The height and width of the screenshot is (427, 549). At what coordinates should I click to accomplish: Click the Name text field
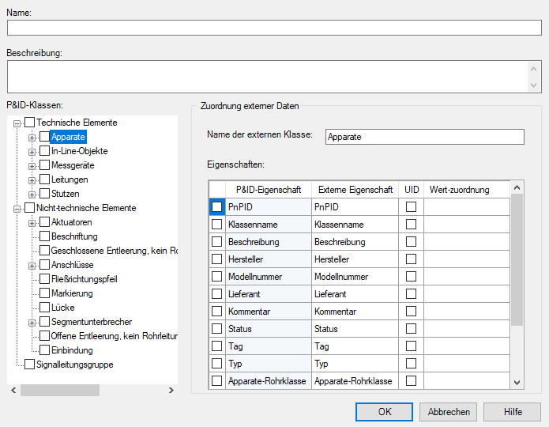point(274,28)
